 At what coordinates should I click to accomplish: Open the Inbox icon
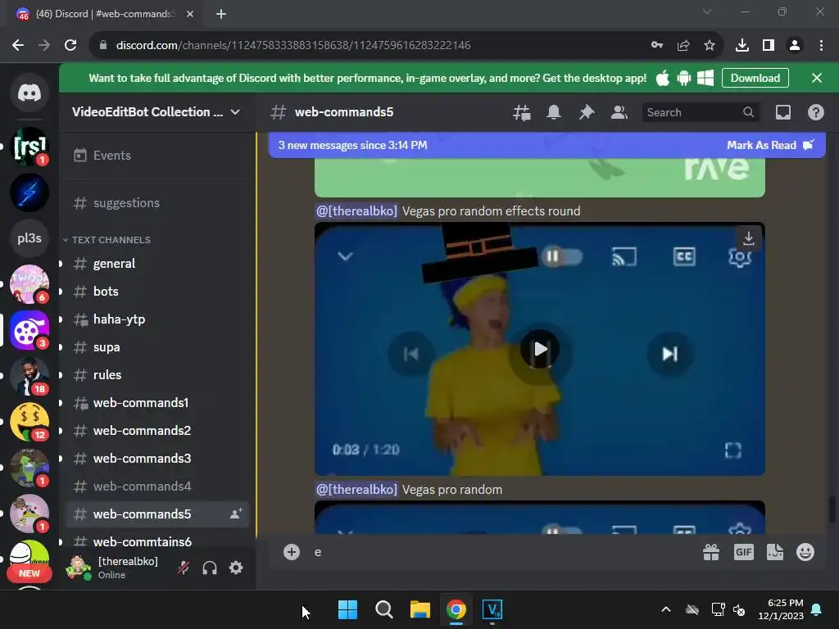click(x=782, y=112)
